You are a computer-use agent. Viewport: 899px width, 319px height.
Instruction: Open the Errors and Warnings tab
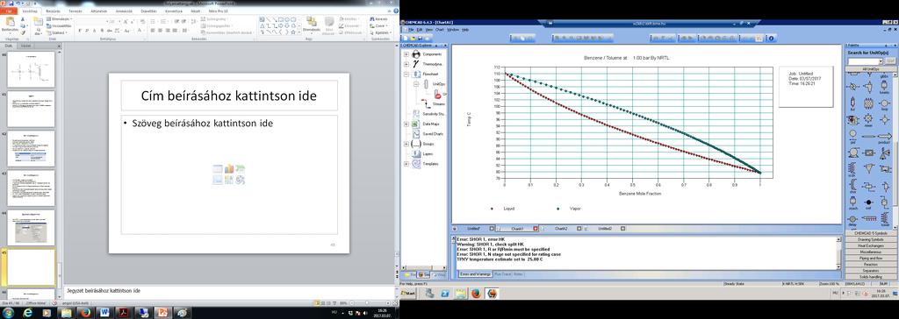475,274
